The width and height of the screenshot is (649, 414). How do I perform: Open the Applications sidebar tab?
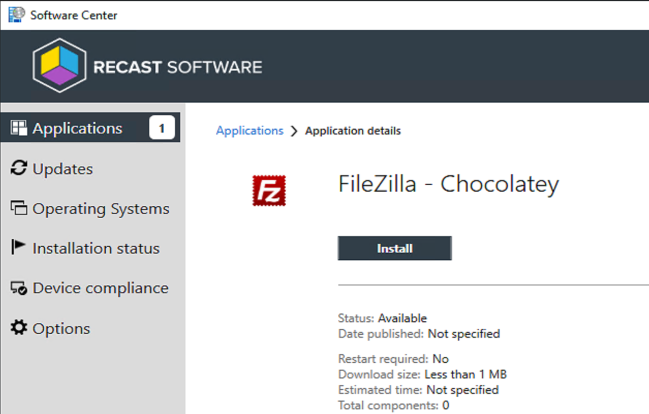pos(78,129)
